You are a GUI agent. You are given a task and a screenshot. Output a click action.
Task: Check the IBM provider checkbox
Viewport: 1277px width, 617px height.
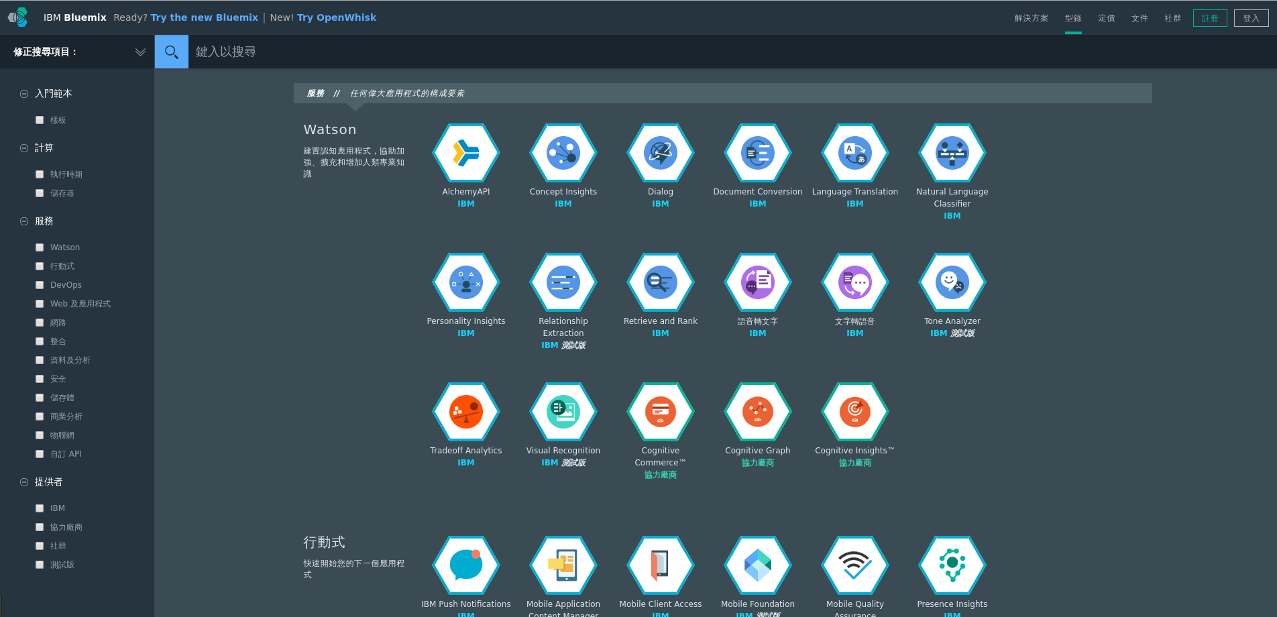(x=40, y=508)
